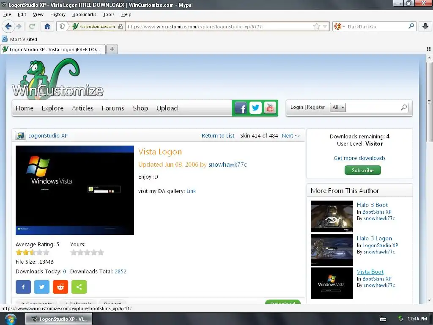Image resolution: width=433 pixels, height=325 pixels.
Task: Go to the Next skin link
Action: (x=290, y=136)
